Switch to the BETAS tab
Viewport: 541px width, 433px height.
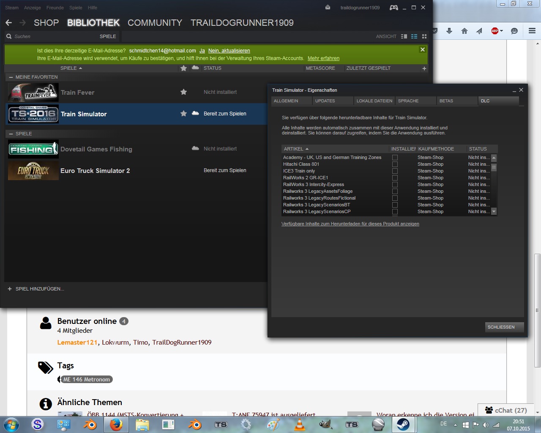coord(457,101)
